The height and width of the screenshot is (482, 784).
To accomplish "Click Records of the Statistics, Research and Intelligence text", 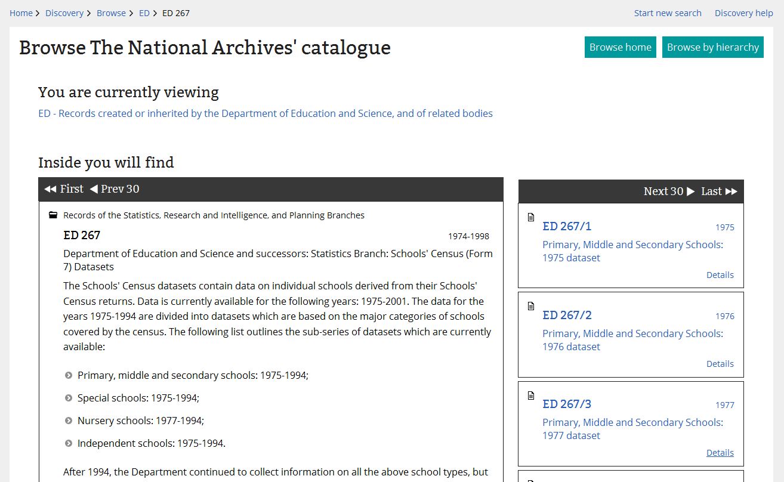I will click(214, 215).
